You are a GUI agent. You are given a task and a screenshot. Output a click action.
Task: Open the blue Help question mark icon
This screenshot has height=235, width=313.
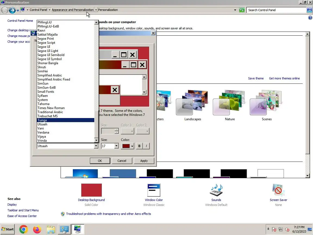pyautogui.click(x=310, y=18)
